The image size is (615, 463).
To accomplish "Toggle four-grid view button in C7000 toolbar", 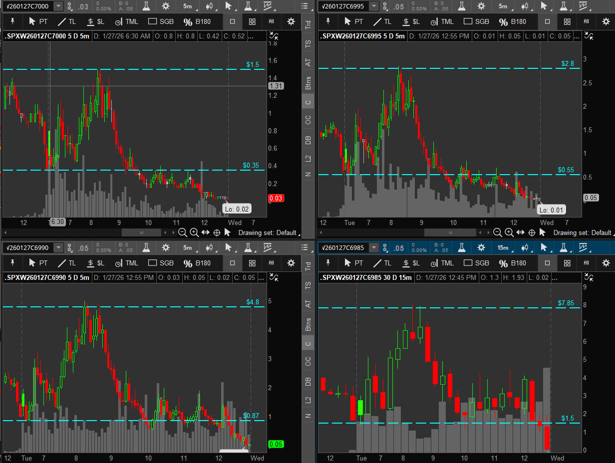I will click(x=252, y=22).
